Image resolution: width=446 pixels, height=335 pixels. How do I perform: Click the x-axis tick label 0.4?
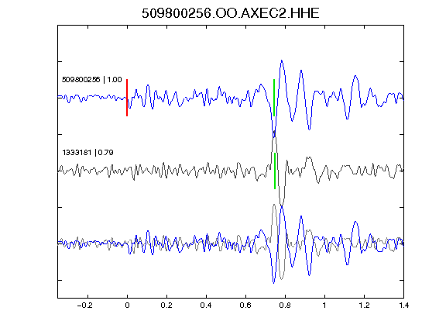pos(206,306)
